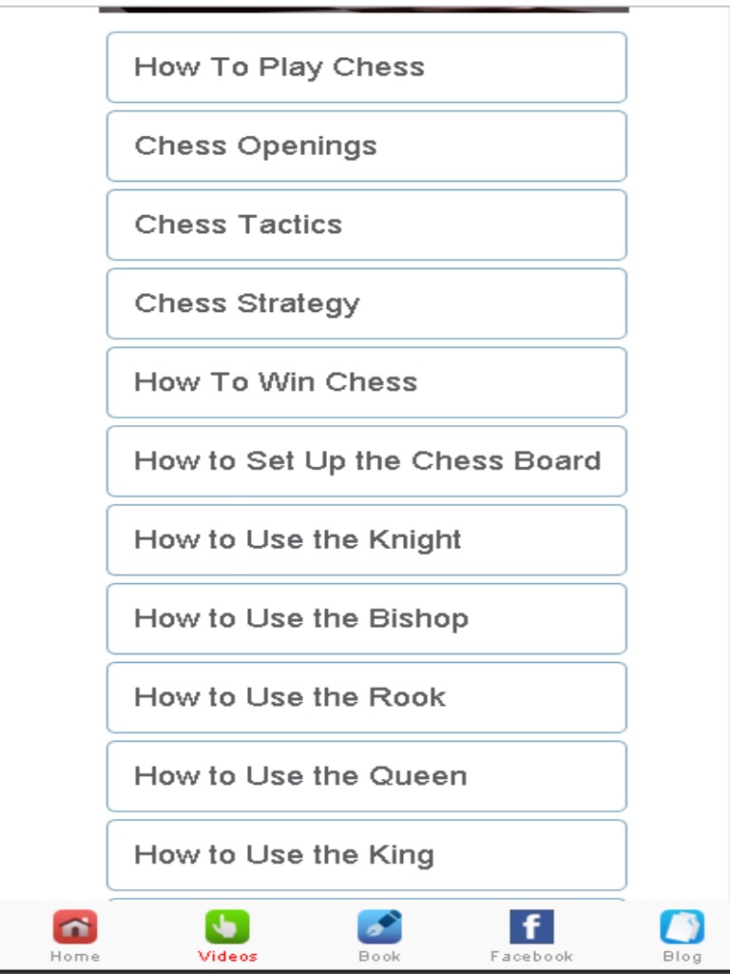Tap the Blog tab label

pos(682,956)
